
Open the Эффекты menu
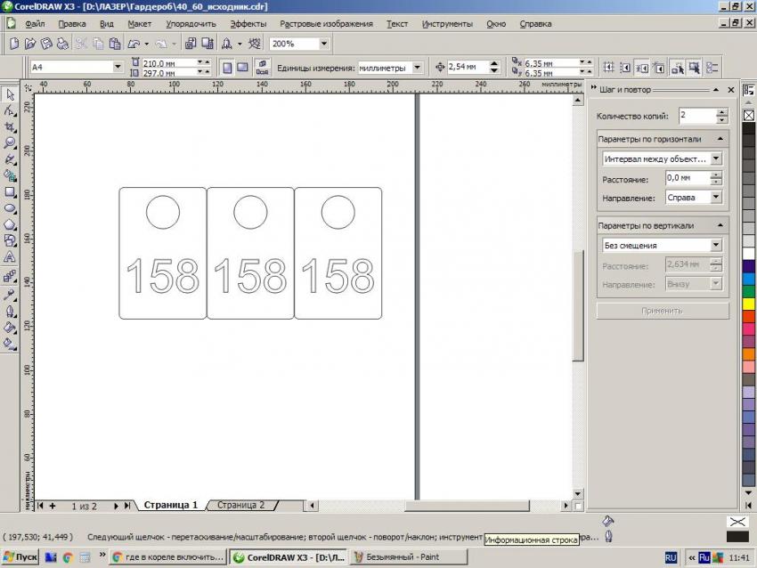coord(248,24)
